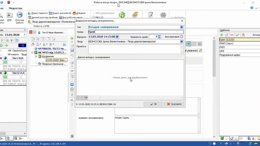Toggle the Безстроковий checkbox
The image size is (260, 146).
(x=182, y=36)
